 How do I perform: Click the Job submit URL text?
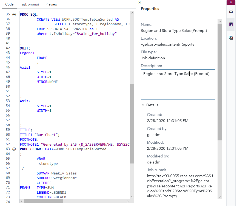(x=180, y=186)
